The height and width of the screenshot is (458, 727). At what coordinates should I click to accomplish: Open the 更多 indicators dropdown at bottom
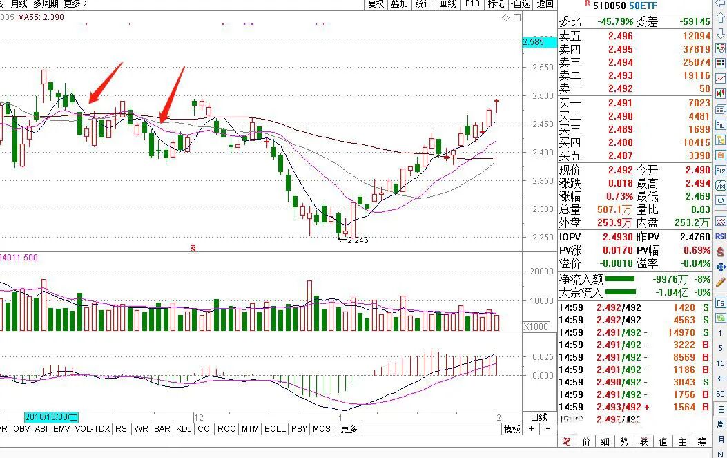pos(349,429)
